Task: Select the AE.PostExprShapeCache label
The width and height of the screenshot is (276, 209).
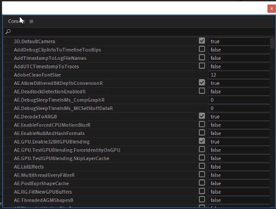Action: pyautogui.click(x=42, y=183)
